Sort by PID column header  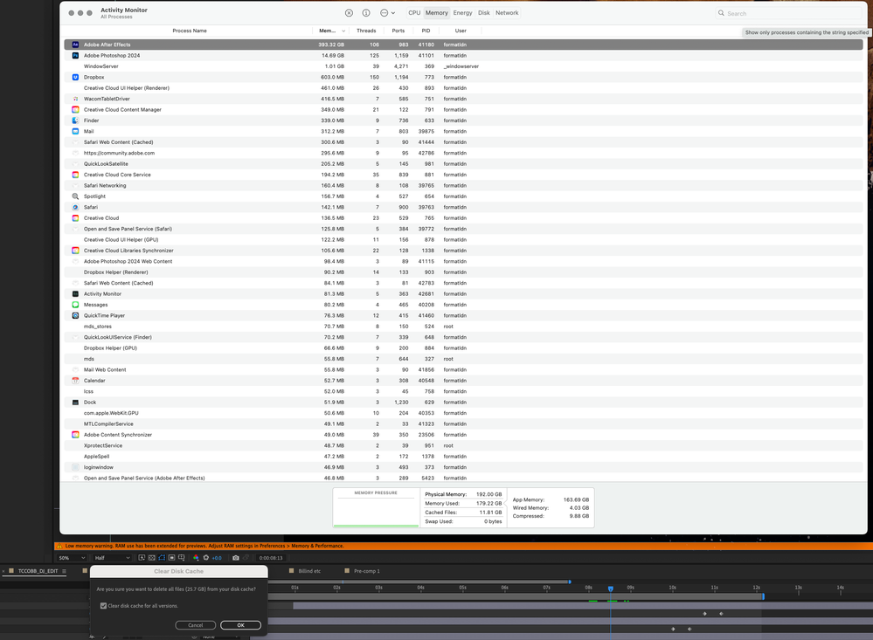426,31
